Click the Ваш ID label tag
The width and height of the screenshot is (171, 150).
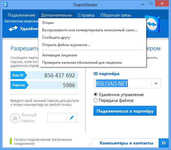coord(19,75)
